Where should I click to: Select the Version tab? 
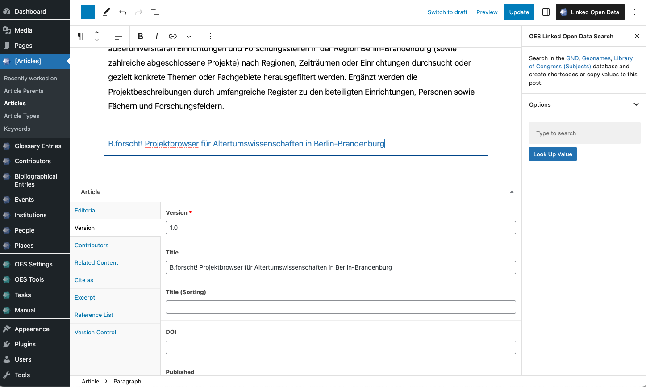(x=115, y=228)
